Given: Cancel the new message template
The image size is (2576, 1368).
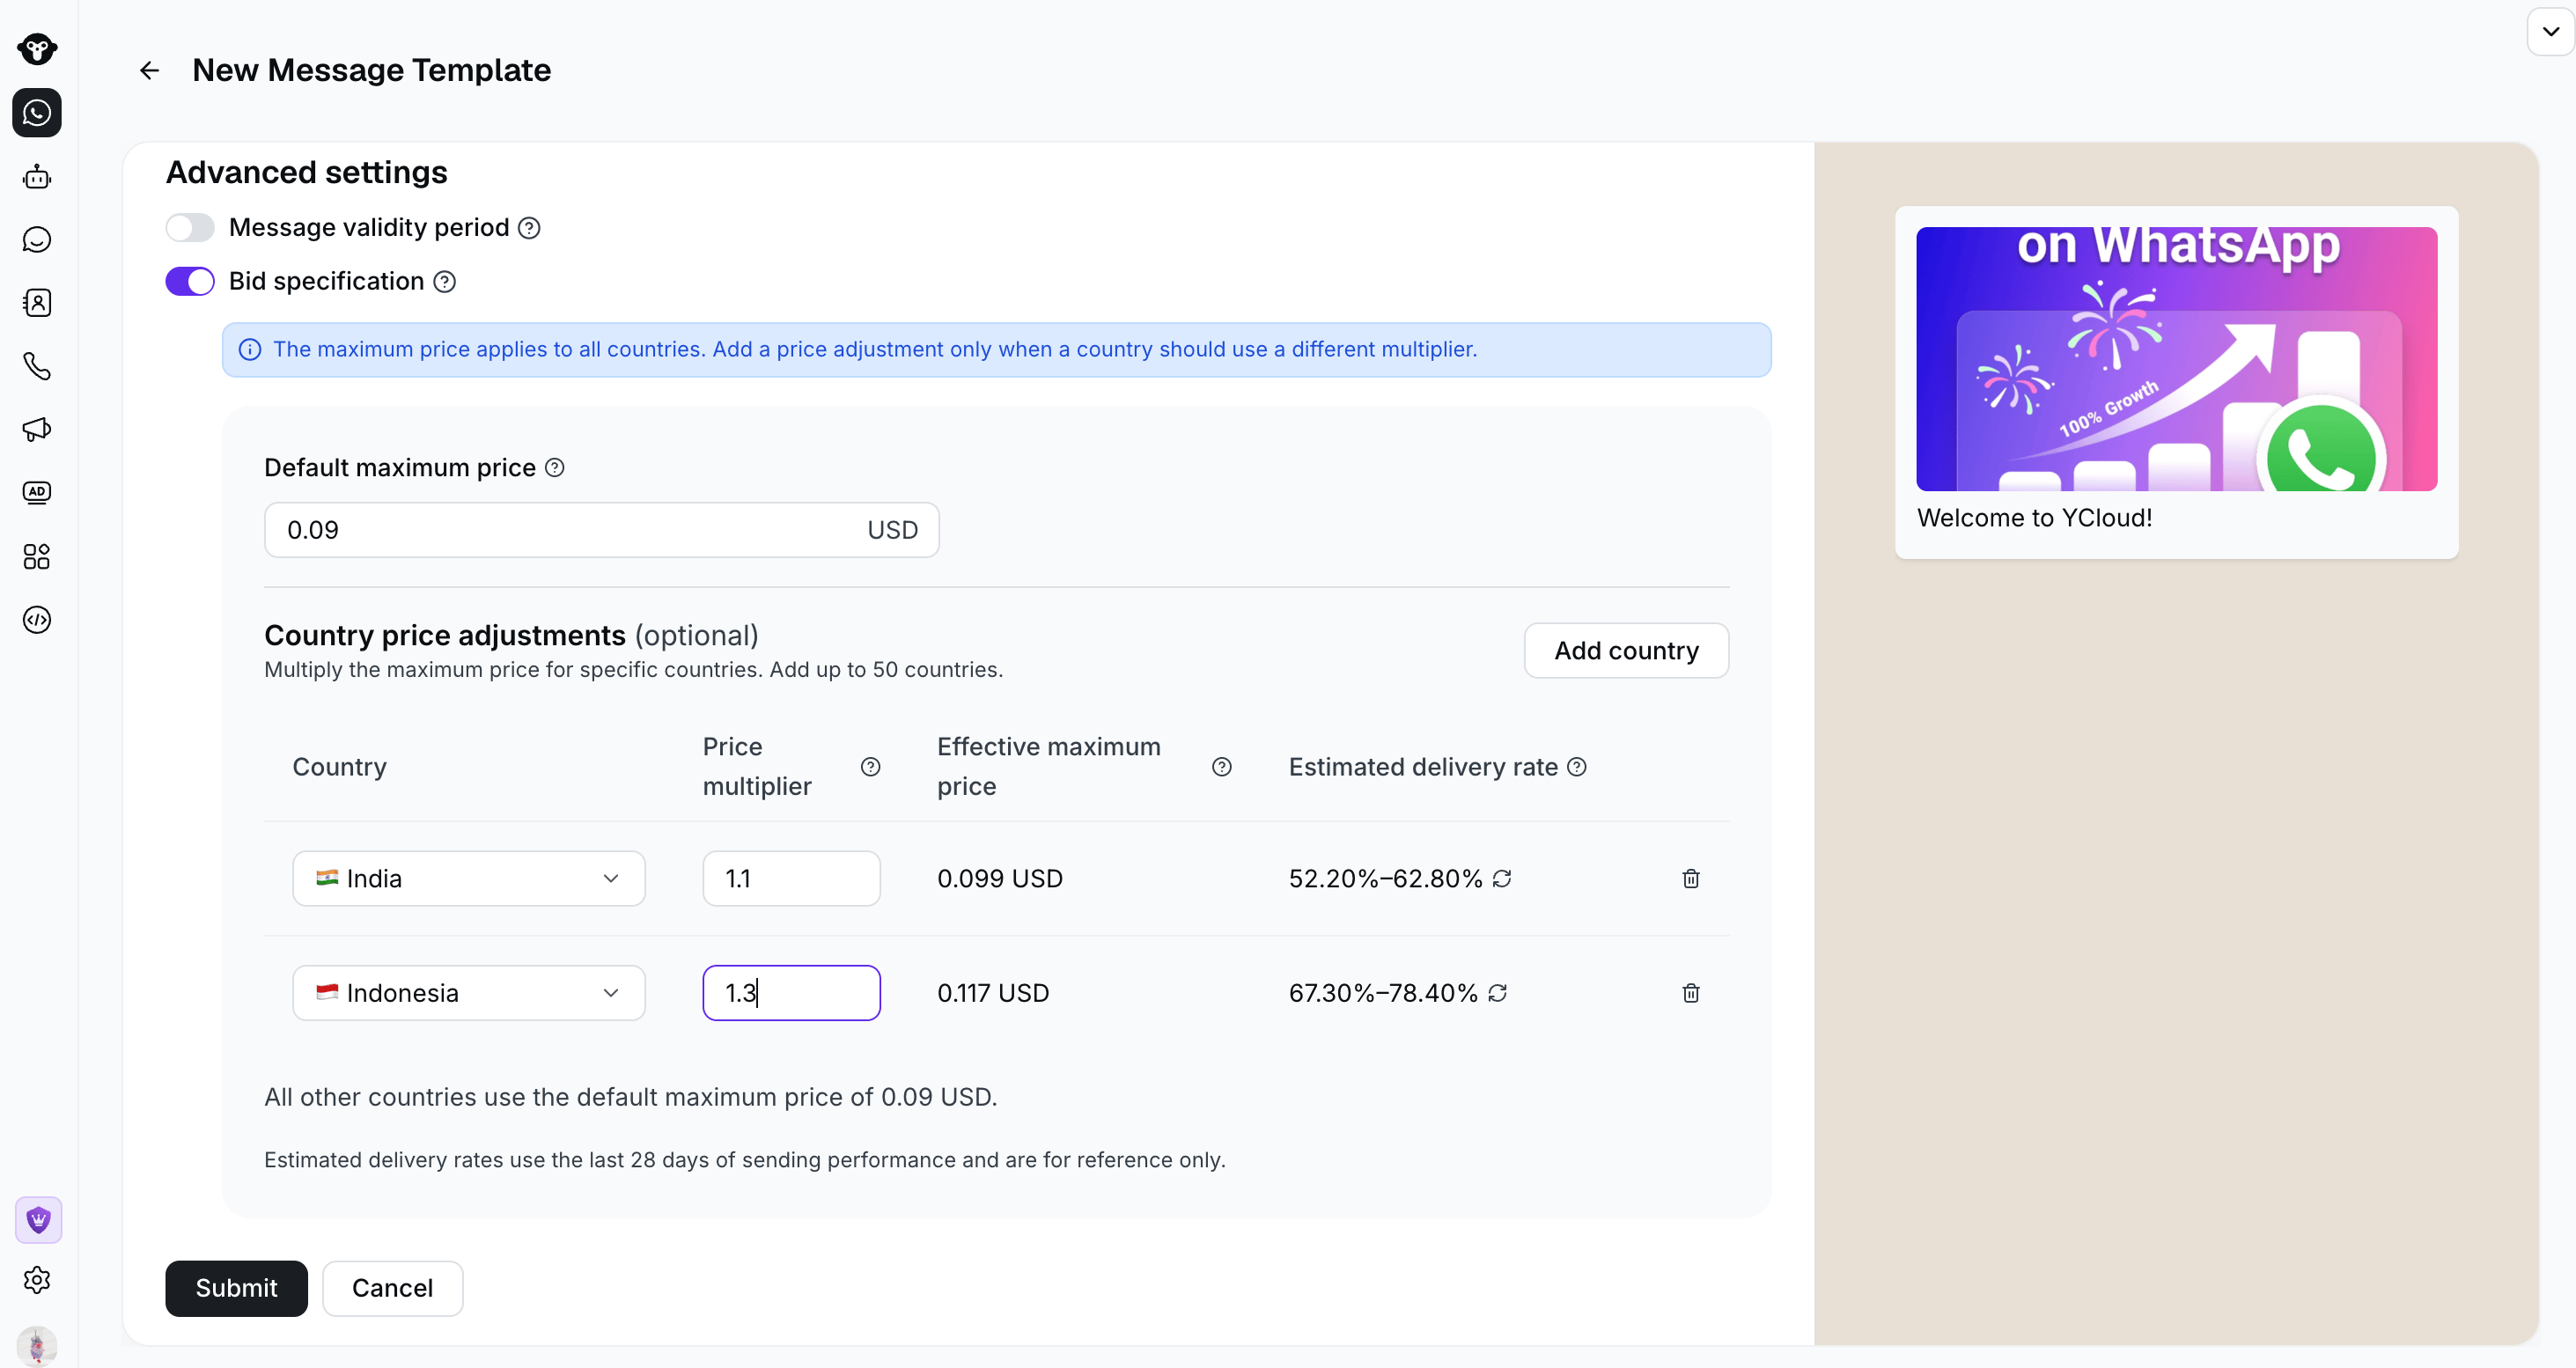Looking at the screenshot, I should coord(392,1288).
